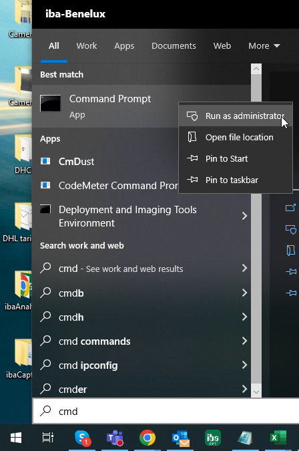Open the Windows Start button
Screen dimensions: 299x451
coord(16,438)
